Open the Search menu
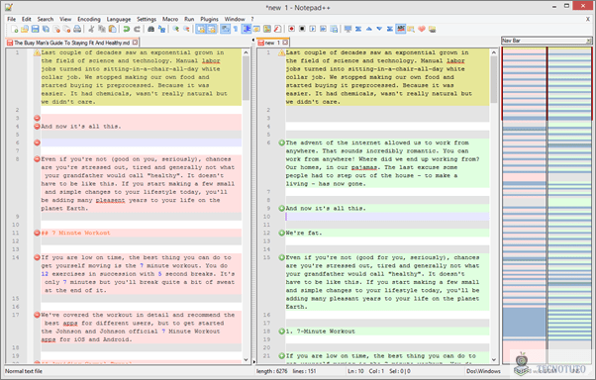The image size is (596, 380). pos(46,19)
